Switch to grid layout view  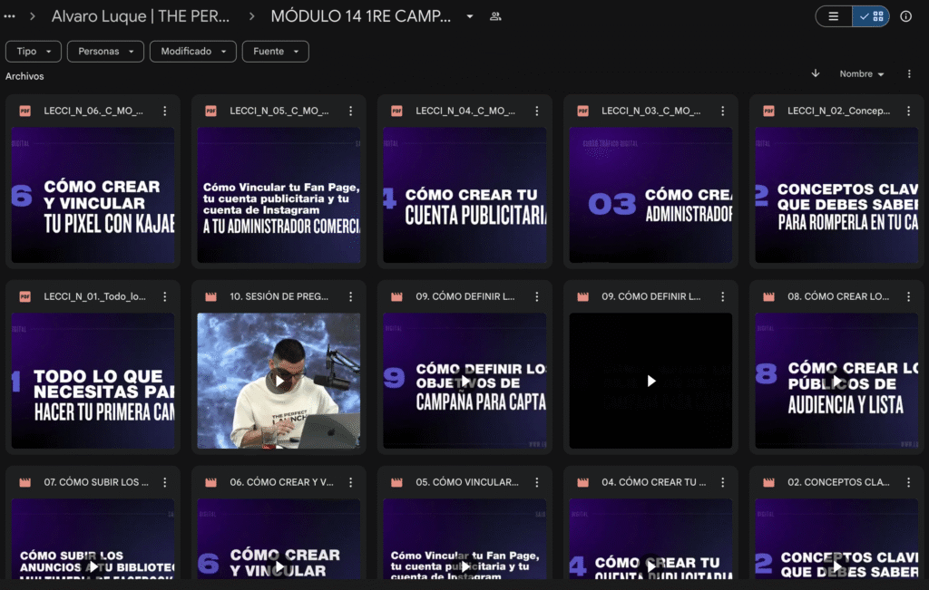(871, 16)
